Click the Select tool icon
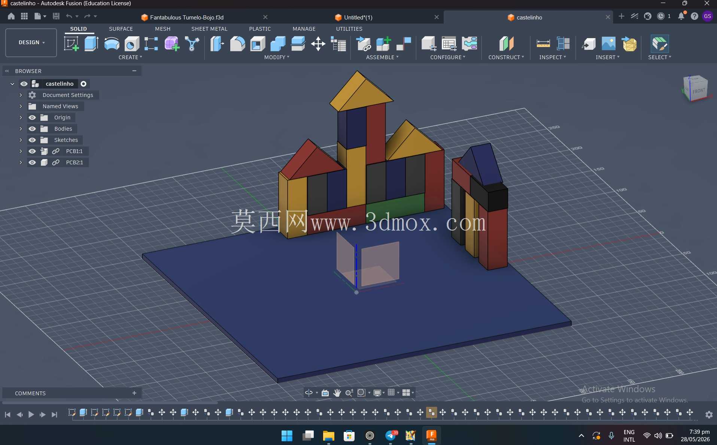This screenshot has height=445, width=717. coord(660,44)
